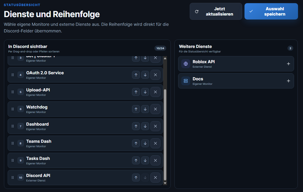Click the Roblox API globe icon

[186, 64]
